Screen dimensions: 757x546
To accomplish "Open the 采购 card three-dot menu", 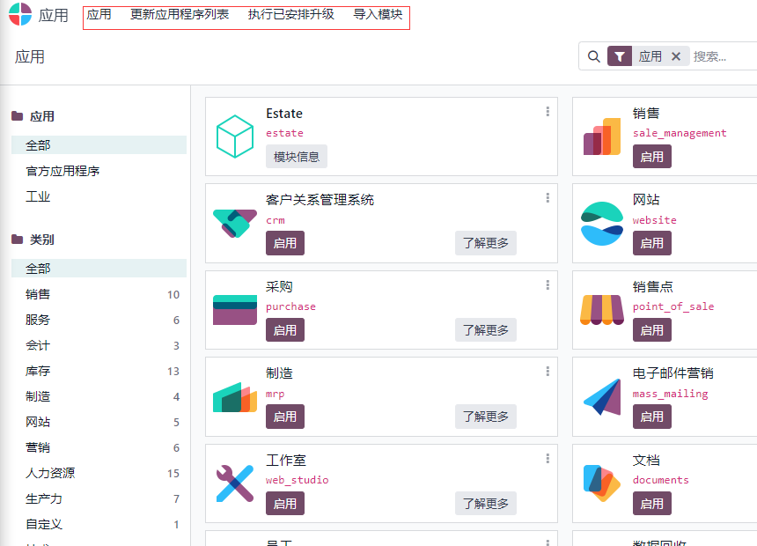I will (548, 284).
